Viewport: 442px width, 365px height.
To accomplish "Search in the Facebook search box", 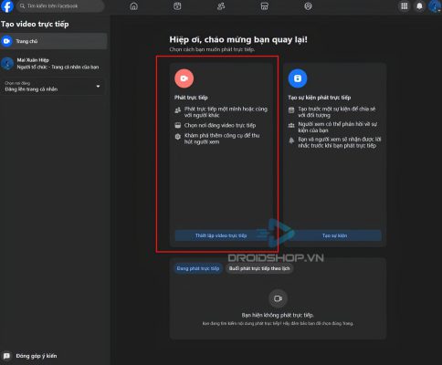I will [60, 6].
